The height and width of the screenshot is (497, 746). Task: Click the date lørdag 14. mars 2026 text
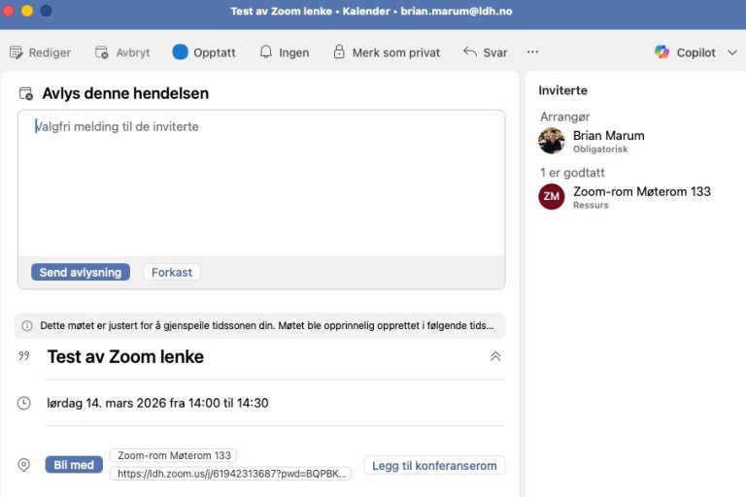(x=157, y=403)
